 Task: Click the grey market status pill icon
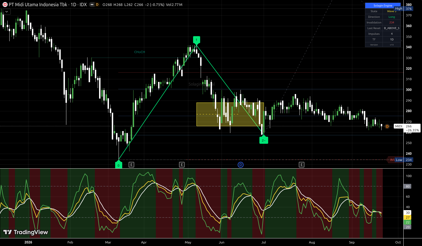92,5
